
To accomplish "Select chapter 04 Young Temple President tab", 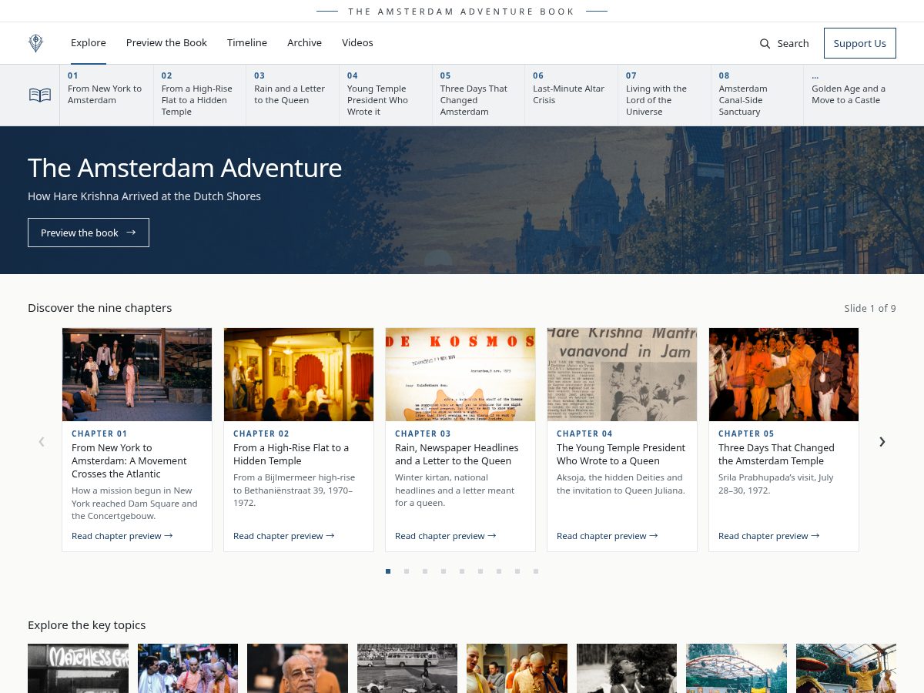I will pyautogui.click(x=386, y=95).
